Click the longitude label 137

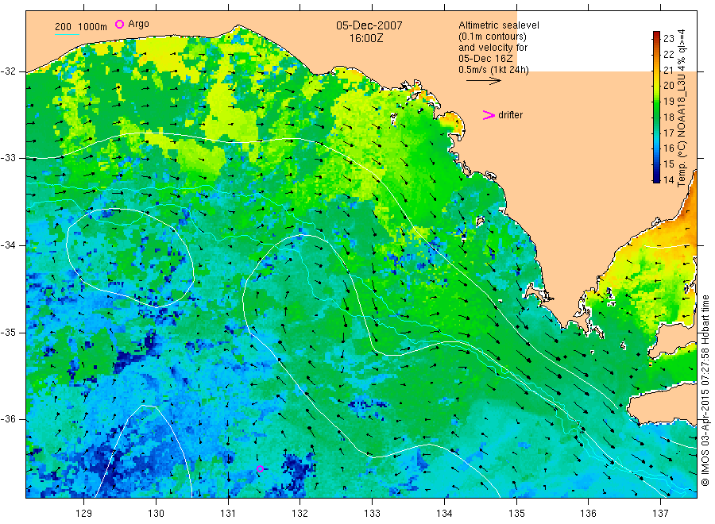660,513
